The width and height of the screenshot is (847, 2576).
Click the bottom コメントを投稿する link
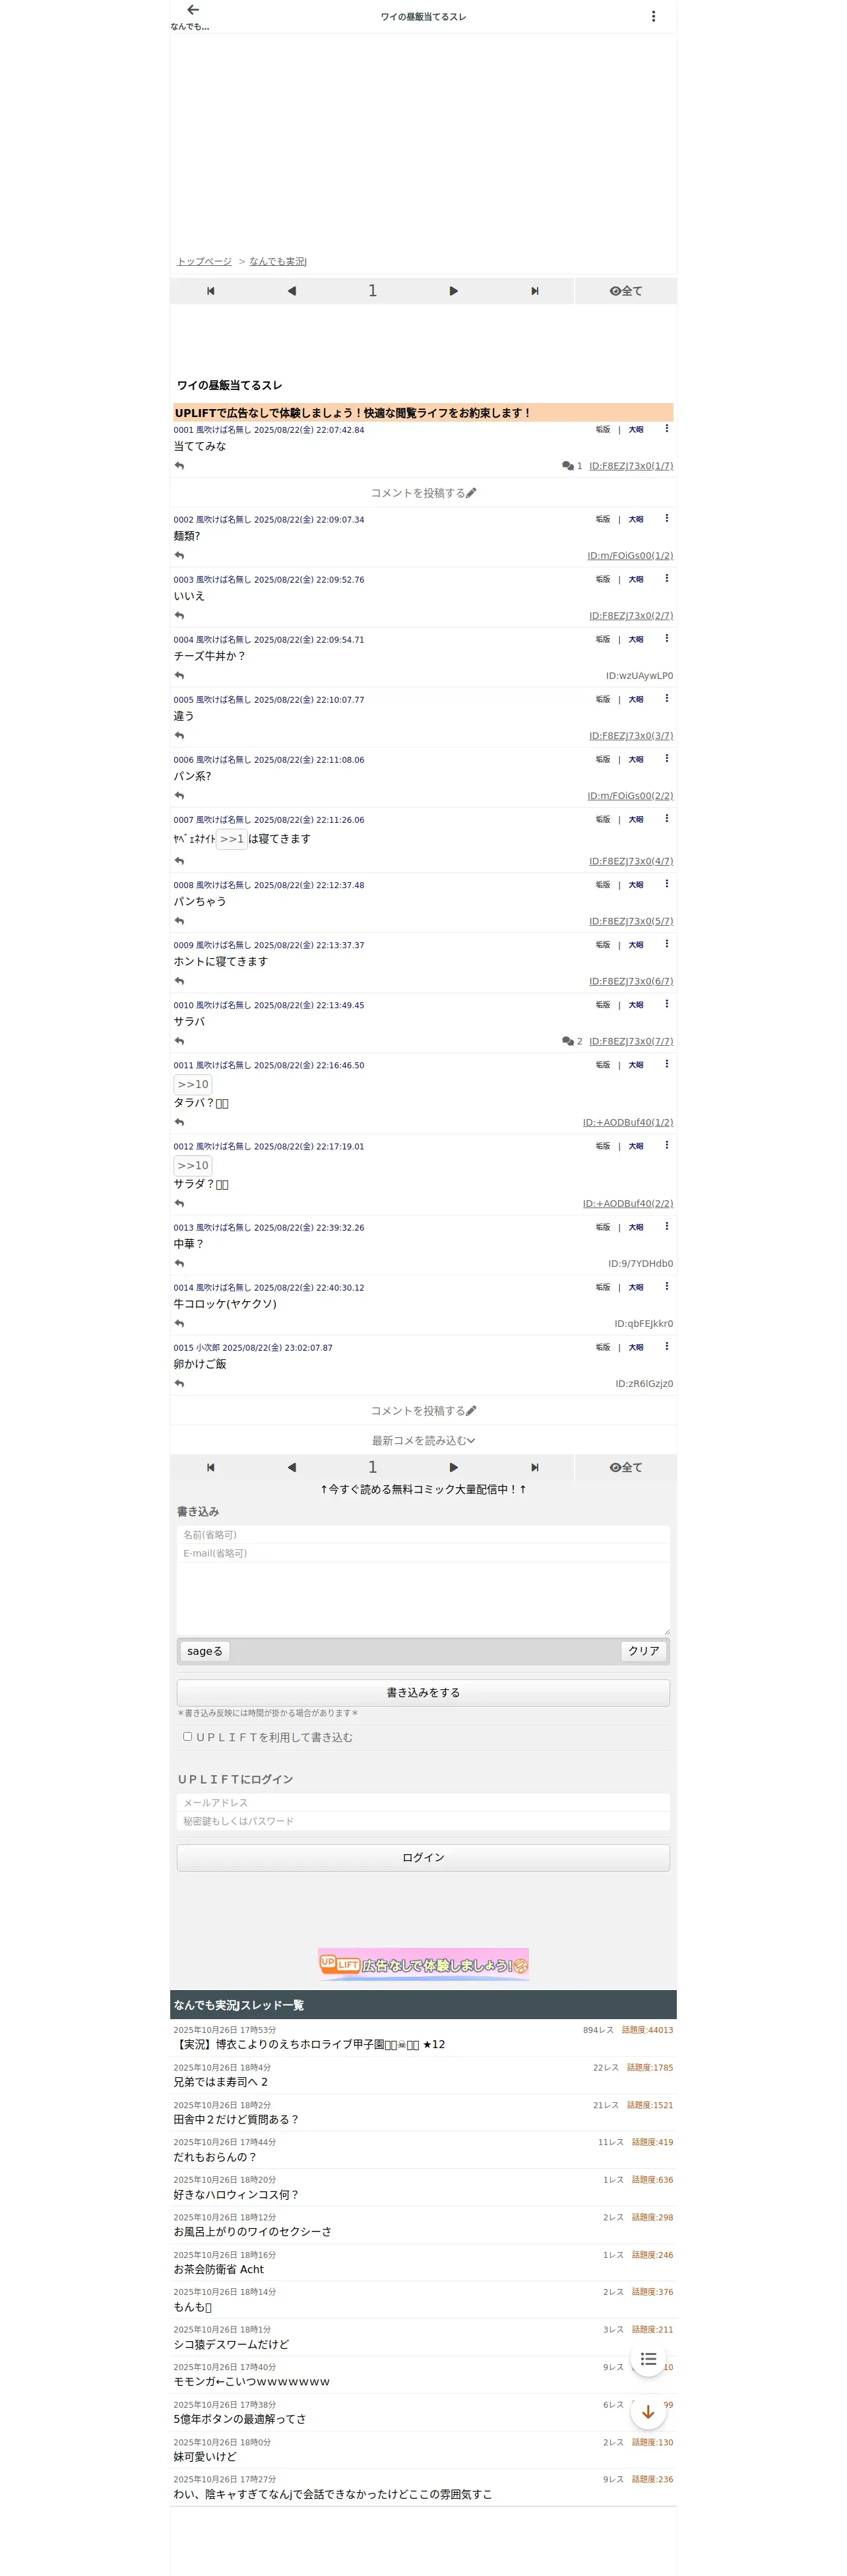click(423, 1410)
